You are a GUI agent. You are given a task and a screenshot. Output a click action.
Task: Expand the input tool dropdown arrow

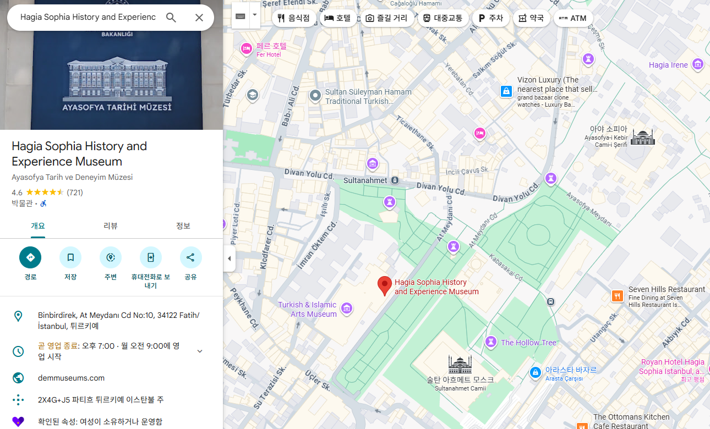(254, 16)
